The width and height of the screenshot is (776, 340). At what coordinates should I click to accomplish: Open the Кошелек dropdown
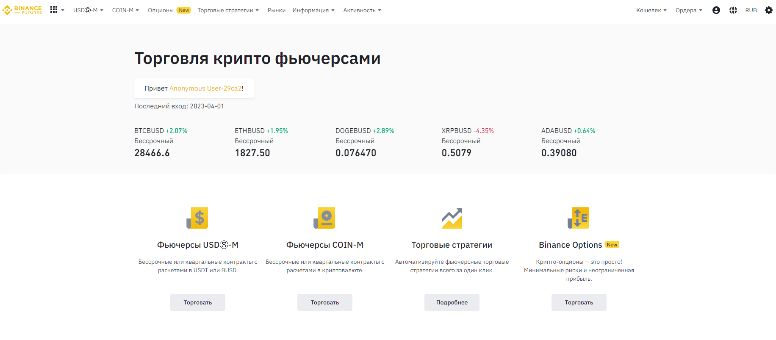651,10
